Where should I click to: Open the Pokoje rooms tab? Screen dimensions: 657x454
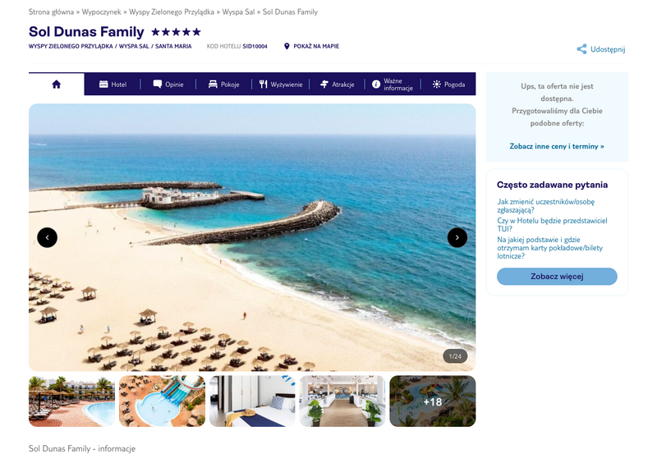tap(223, 85)
